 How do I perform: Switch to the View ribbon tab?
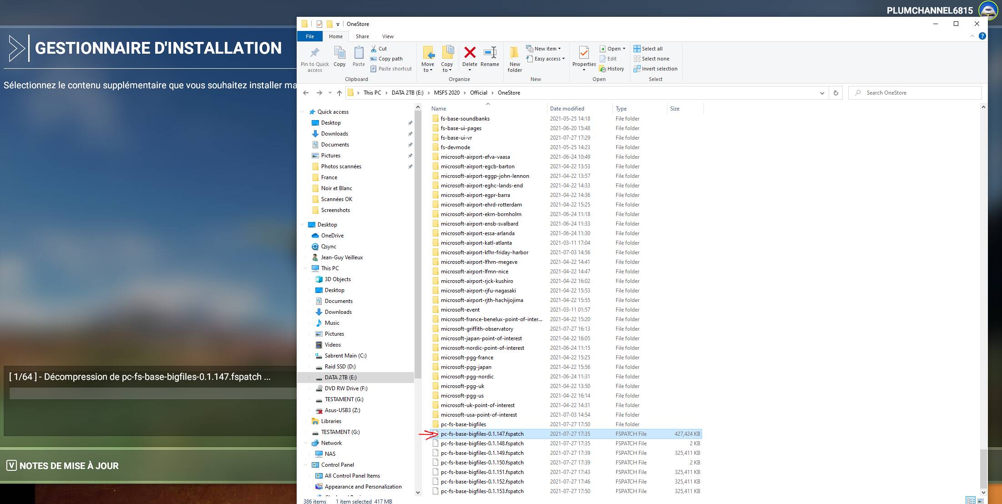click(388, 36)
